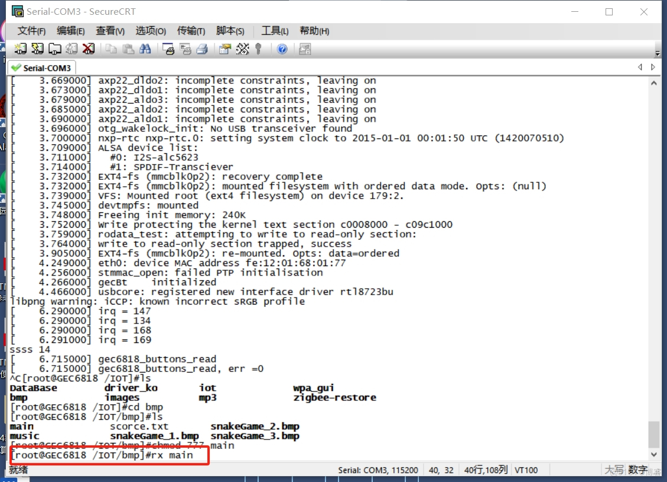Paste clipboard with the paste icon

click(127, 49)
